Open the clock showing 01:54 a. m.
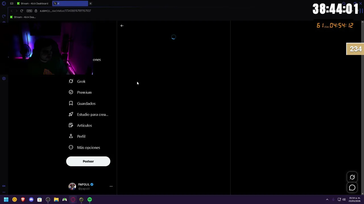The image size is (364, 204). [355, 199]
